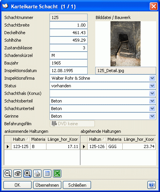Select row marker for 125-126

[84, 146]
